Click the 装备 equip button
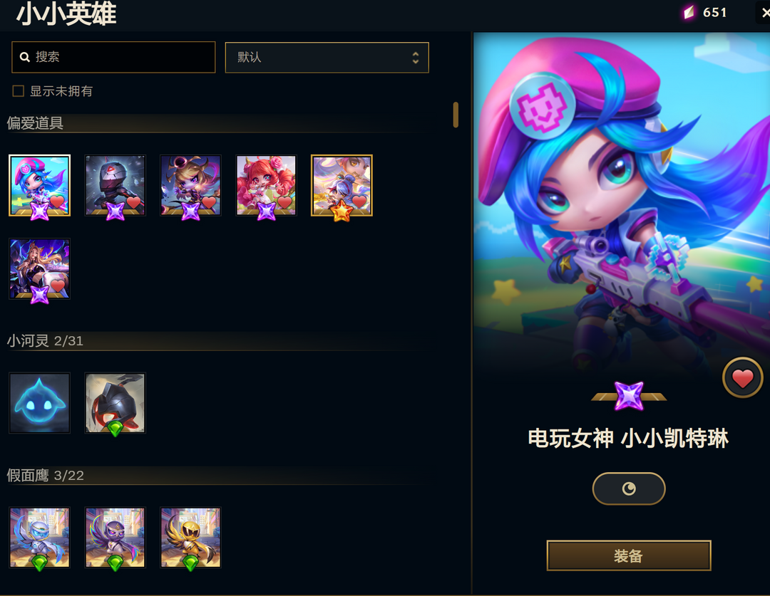 pyautogui.click(x=629, y=556)
